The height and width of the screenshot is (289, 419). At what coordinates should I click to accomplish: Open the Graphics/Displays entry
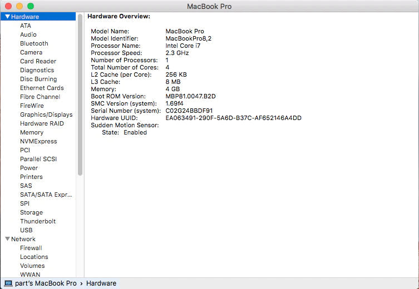coord(46,114)
